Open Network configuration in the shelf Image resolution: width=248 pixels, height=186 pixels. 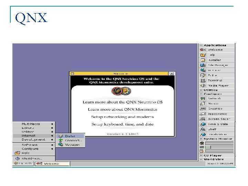(x=216, y=99)
